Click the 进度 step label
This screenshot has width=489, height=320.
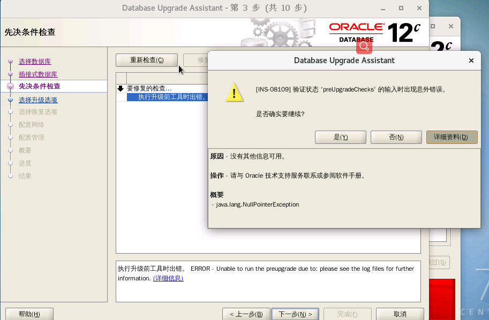[x=25, y=163]
